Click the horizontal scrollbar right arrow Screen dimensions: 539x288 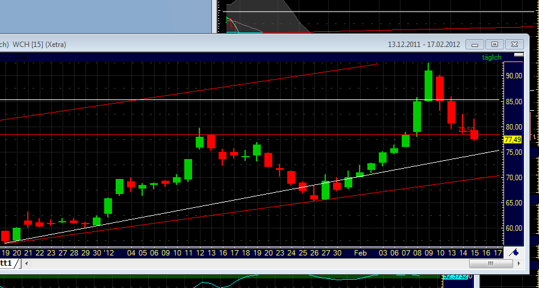(x=519, y=264)
